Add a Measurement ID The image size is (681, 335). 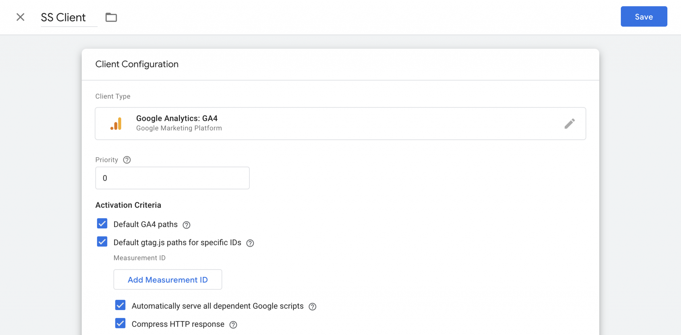[168, 280]
